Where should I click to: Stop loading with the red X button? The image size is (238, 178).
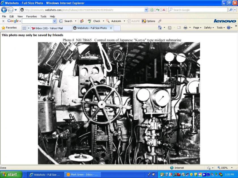pyautogui.click(x=164, y=10)
